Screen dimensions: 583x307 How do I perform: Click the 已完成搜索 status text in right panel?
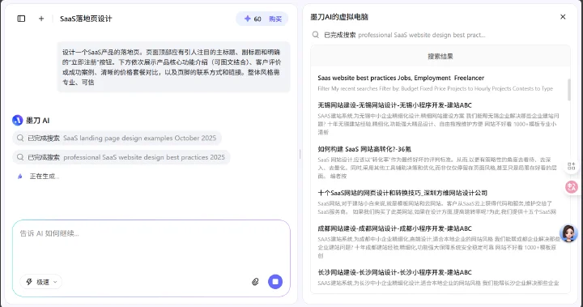click(x=340, y=35)
